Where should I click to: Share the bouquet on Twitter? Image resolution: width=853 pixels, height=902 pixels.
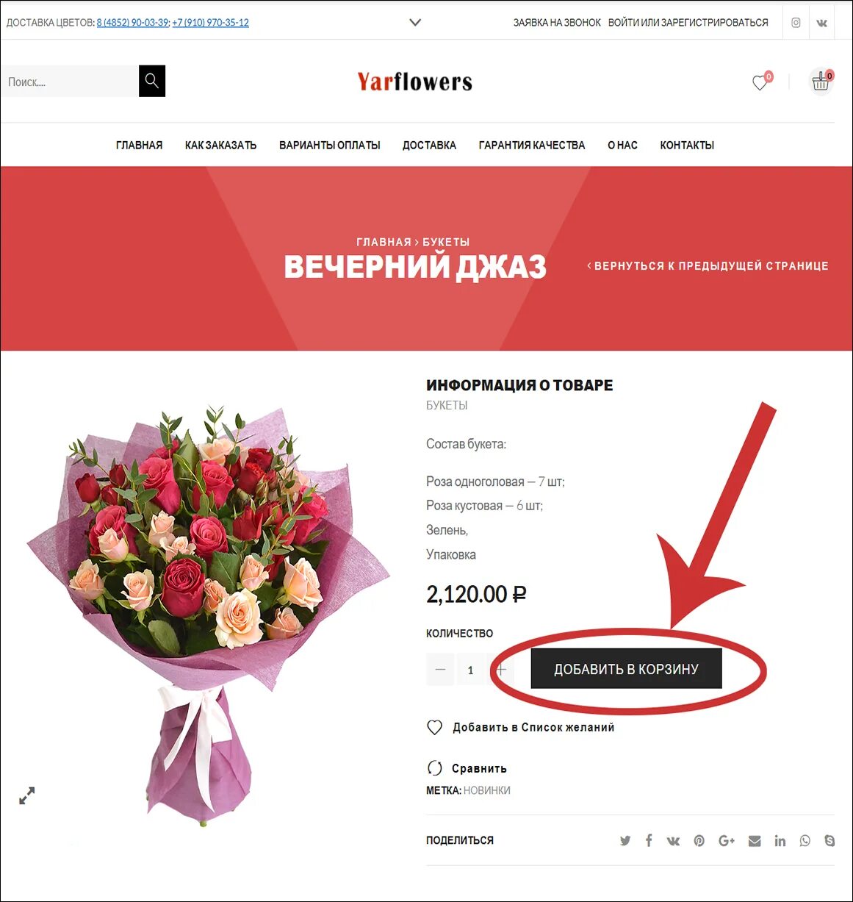tap(625, 840)
